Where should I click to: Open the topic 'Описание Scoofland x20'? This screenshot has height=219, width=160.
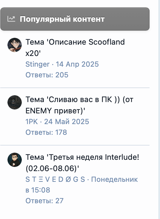click(x=75, y=48)
